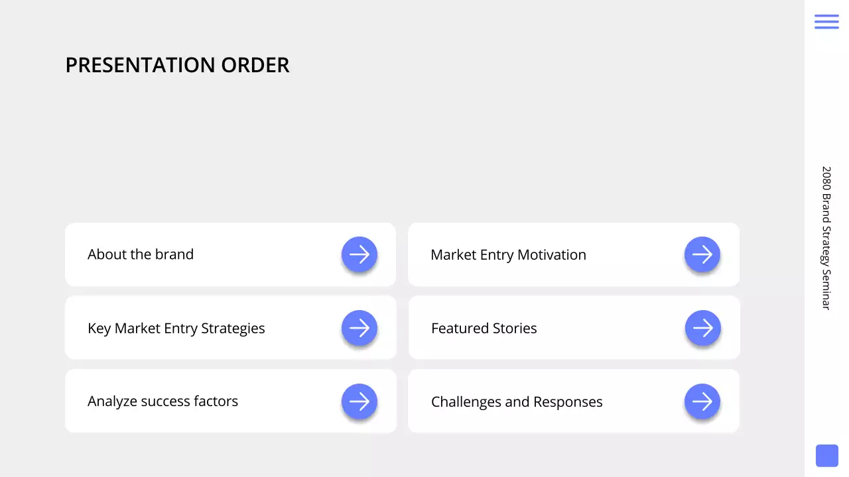Click the arrow beside Analyze success factors
849x477 pixels.
click(x=359, y=401)
